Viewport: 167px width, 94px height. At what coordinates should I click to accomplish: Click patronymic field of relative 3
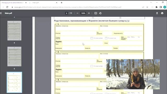click(x=78, y=89)
